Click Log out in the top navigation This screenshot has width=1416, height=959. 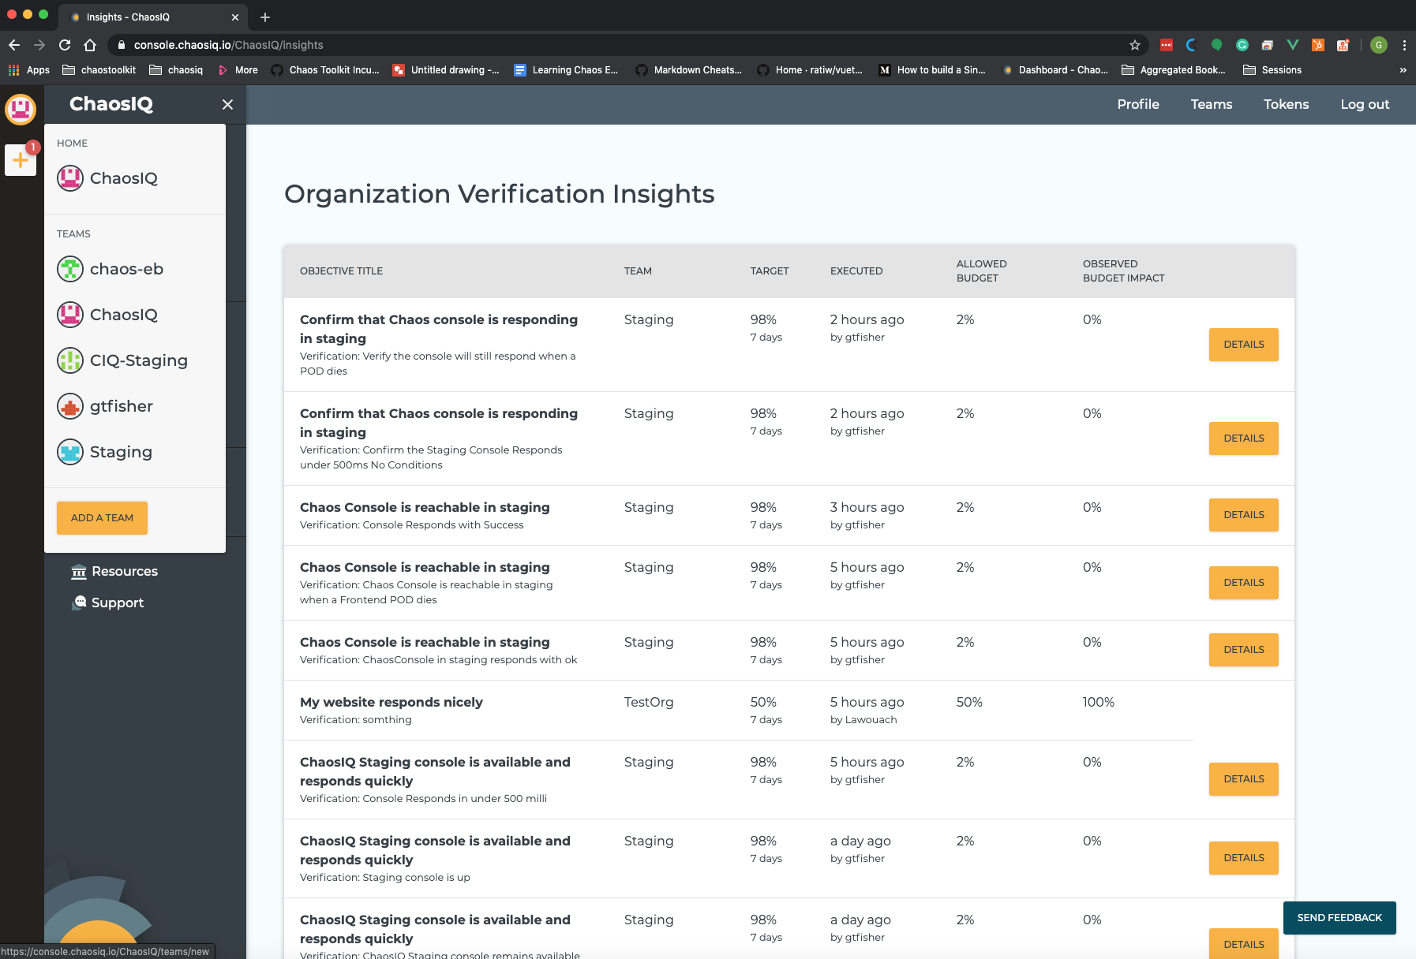[1365, 104]
